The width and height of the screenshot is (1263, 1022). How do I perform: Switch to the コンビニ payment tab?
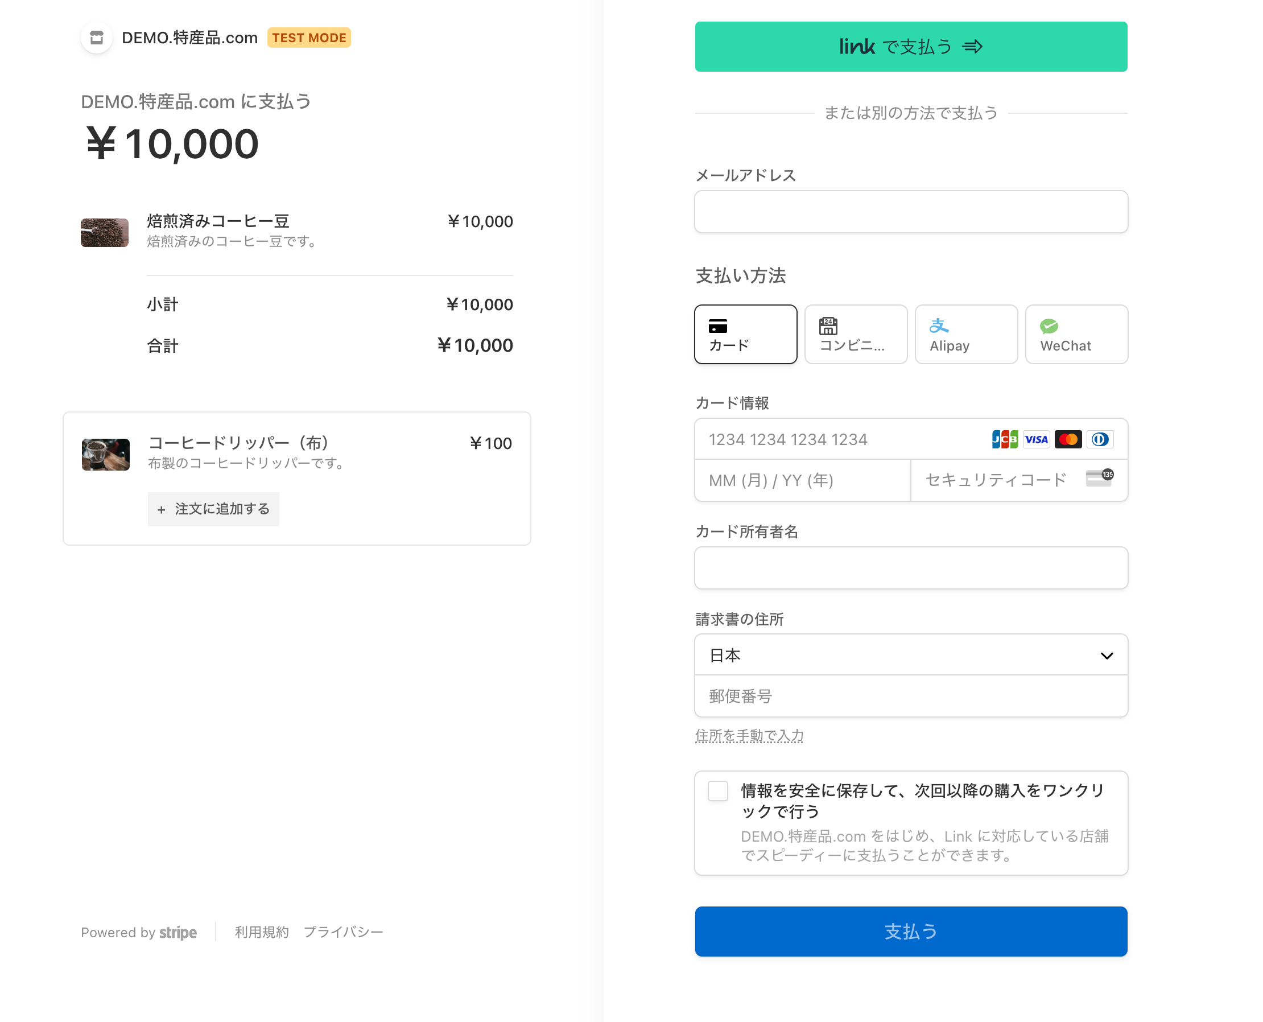pos(855,334)
